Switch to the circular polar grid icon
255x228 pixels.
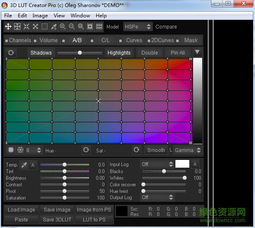tap(19, 150)
